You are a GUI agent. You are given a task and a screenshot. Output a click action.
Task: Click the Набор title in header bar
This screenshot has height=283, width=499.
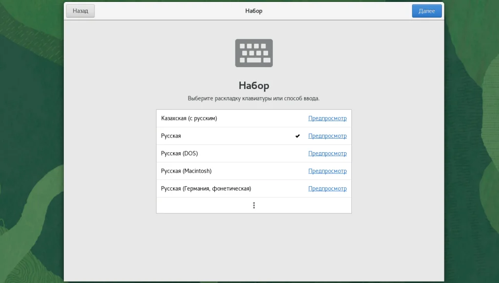click(254, 11)
